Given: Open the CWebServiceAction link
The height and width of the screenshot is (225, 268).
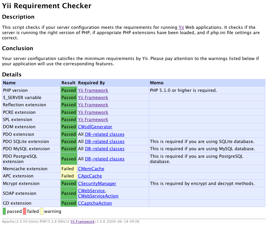Looking at the screenshot, I should pos(98,196).
